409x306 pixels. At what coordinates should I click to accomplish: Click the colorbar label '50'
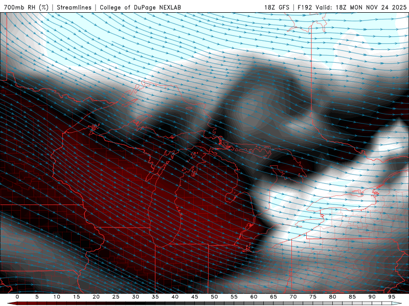click(x=214, y=297)
